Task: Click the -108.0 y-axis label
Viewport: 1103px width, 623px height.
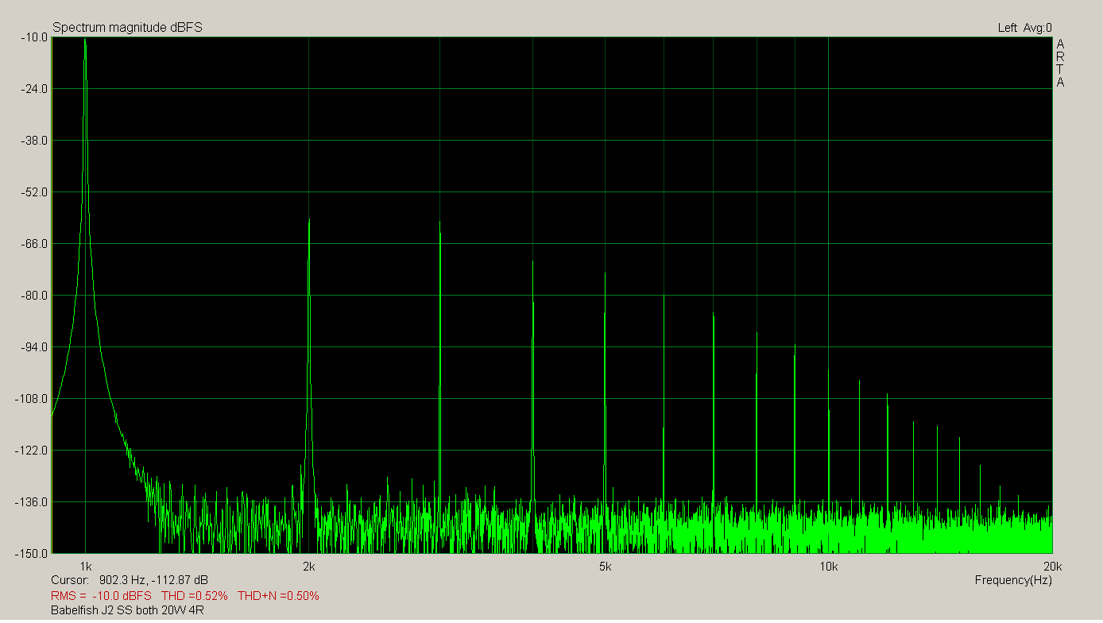Action: 30,398
